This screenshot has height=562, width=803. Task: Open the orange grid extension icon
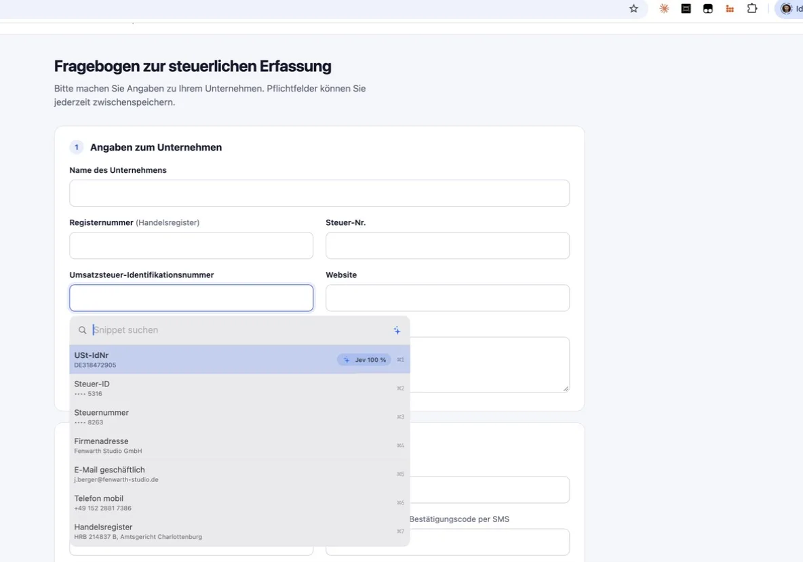(x=730, y=8)
